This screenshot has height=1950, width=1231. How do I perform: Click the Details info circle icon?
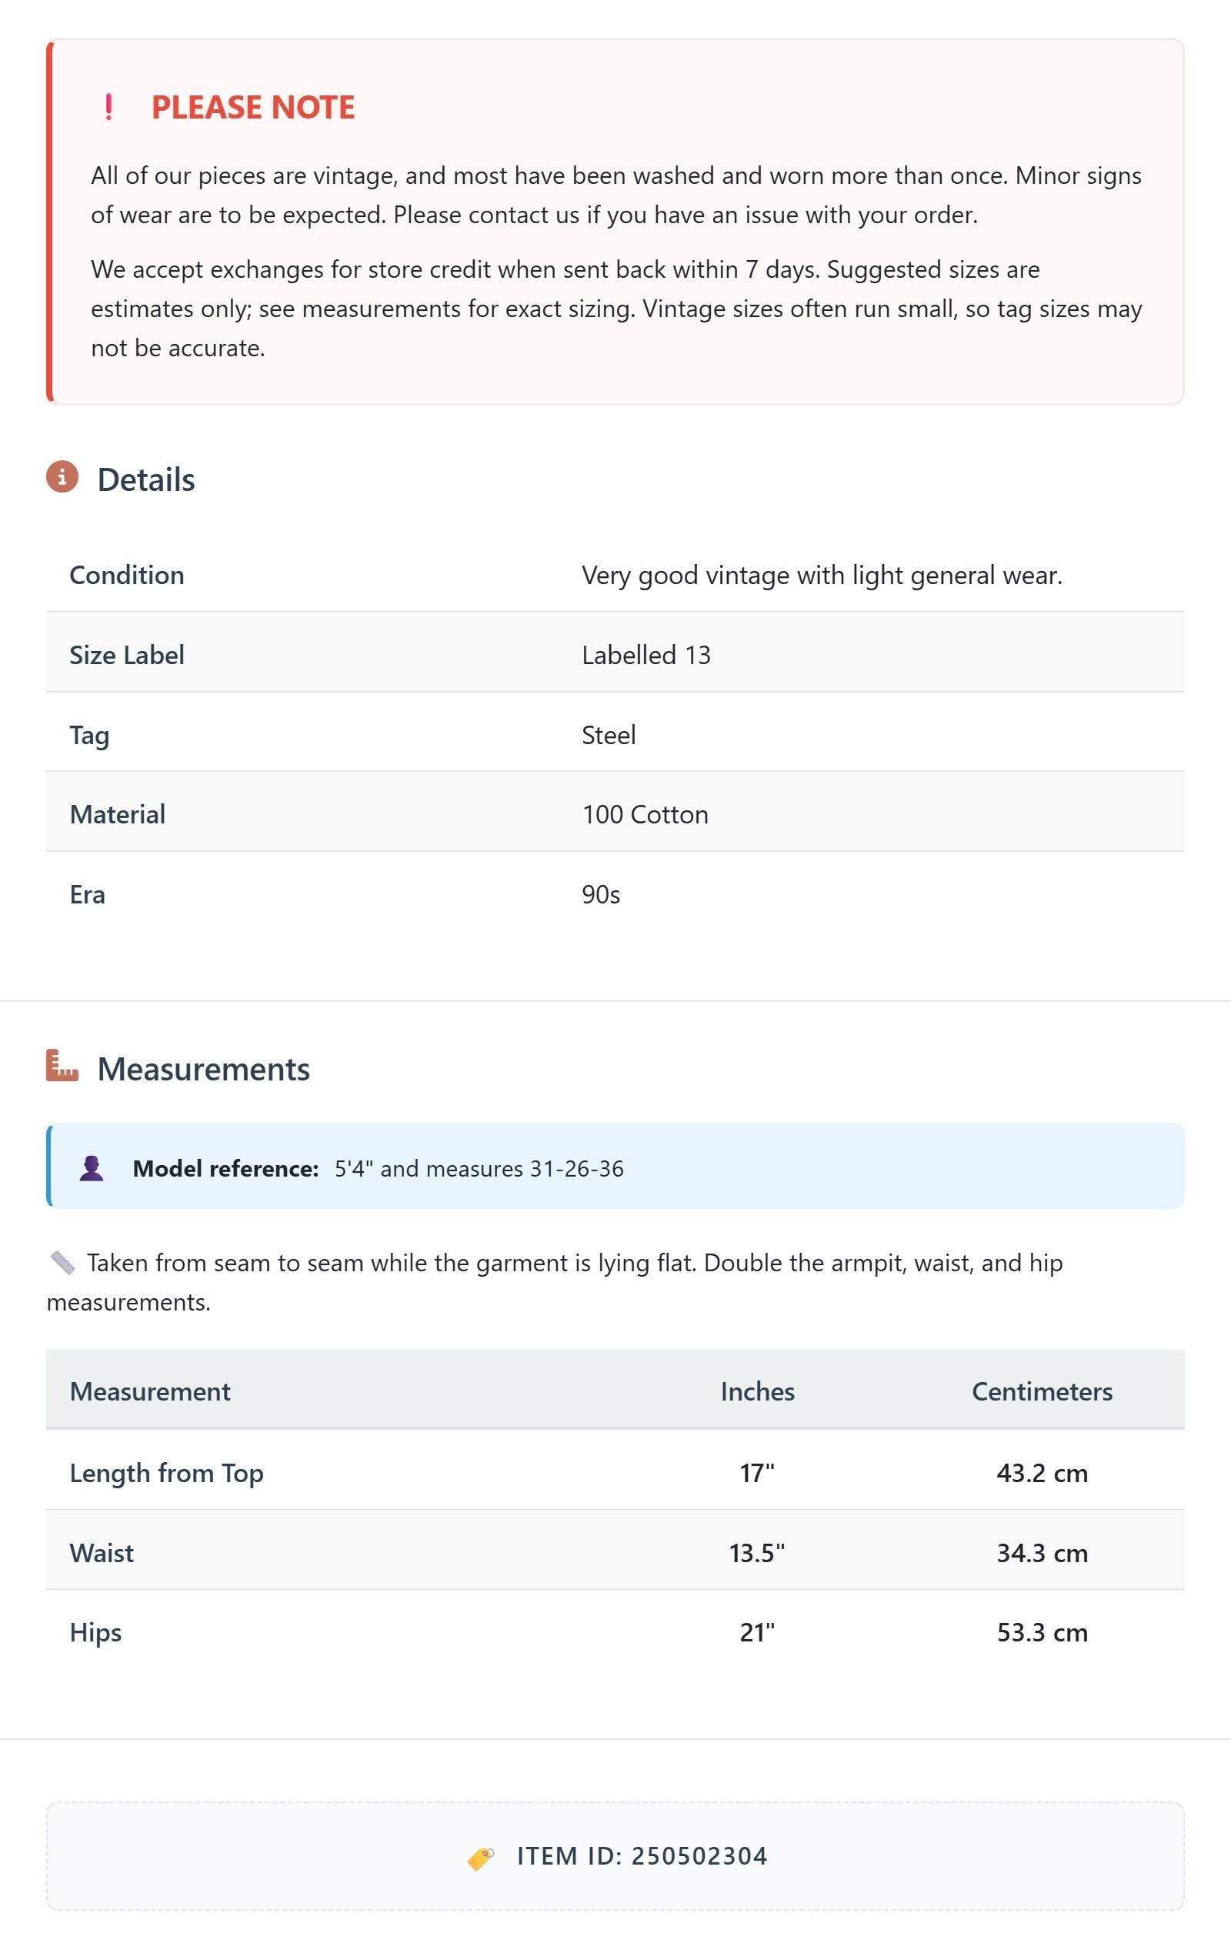pyautogui.click(x=62, y=477)
